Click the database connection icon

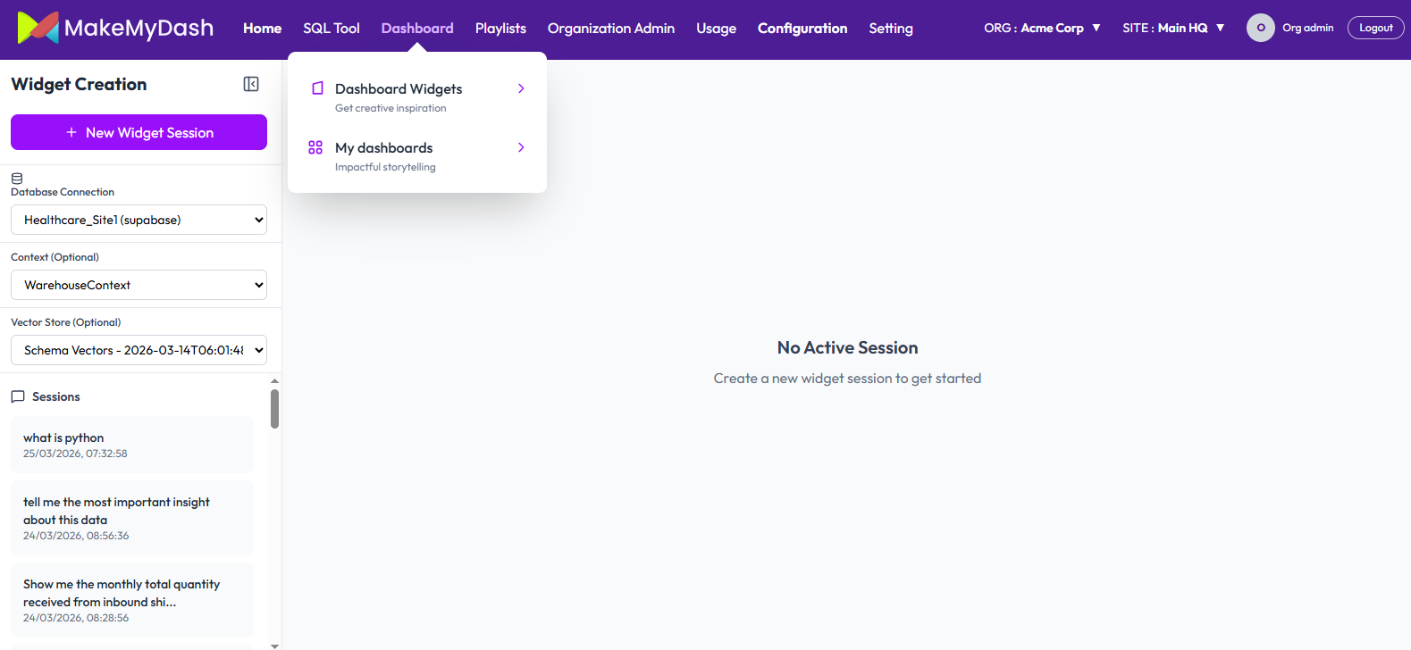[x=17, y=179]
